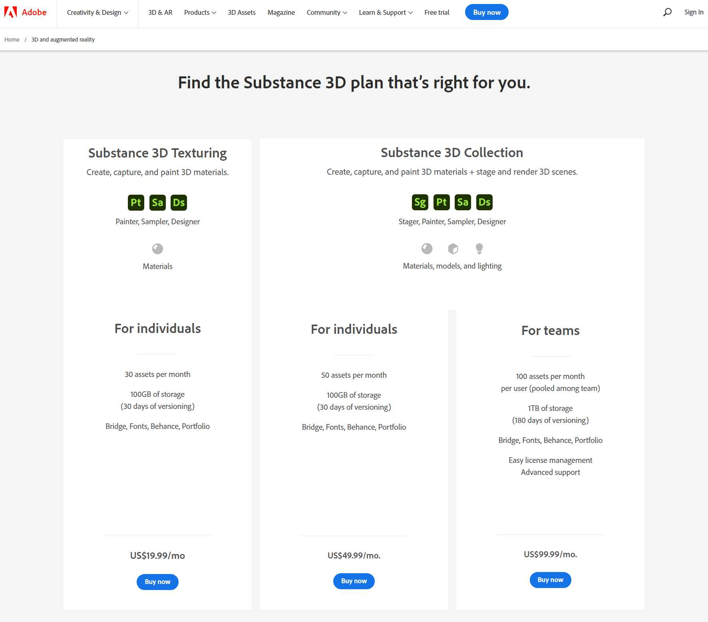Click the Sampler Sa icon under Collection
This screenshot has height=622, width=708.
point(463,202)
